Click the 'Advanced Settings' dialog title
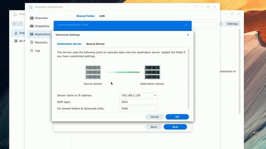 tap(68, 35)
